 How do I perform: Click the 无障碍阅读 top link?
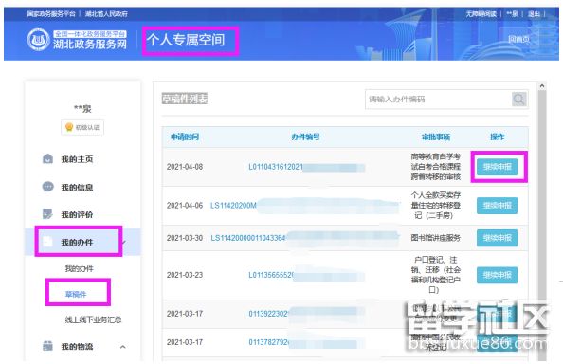pyautogui.click(x=481, y=14)
